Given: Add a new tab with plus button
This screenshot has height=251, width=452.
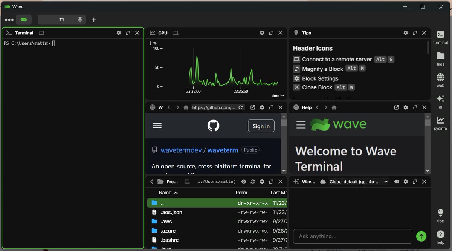Looking at the screenshot, I should pyautogui.click(x=94, y=20).
